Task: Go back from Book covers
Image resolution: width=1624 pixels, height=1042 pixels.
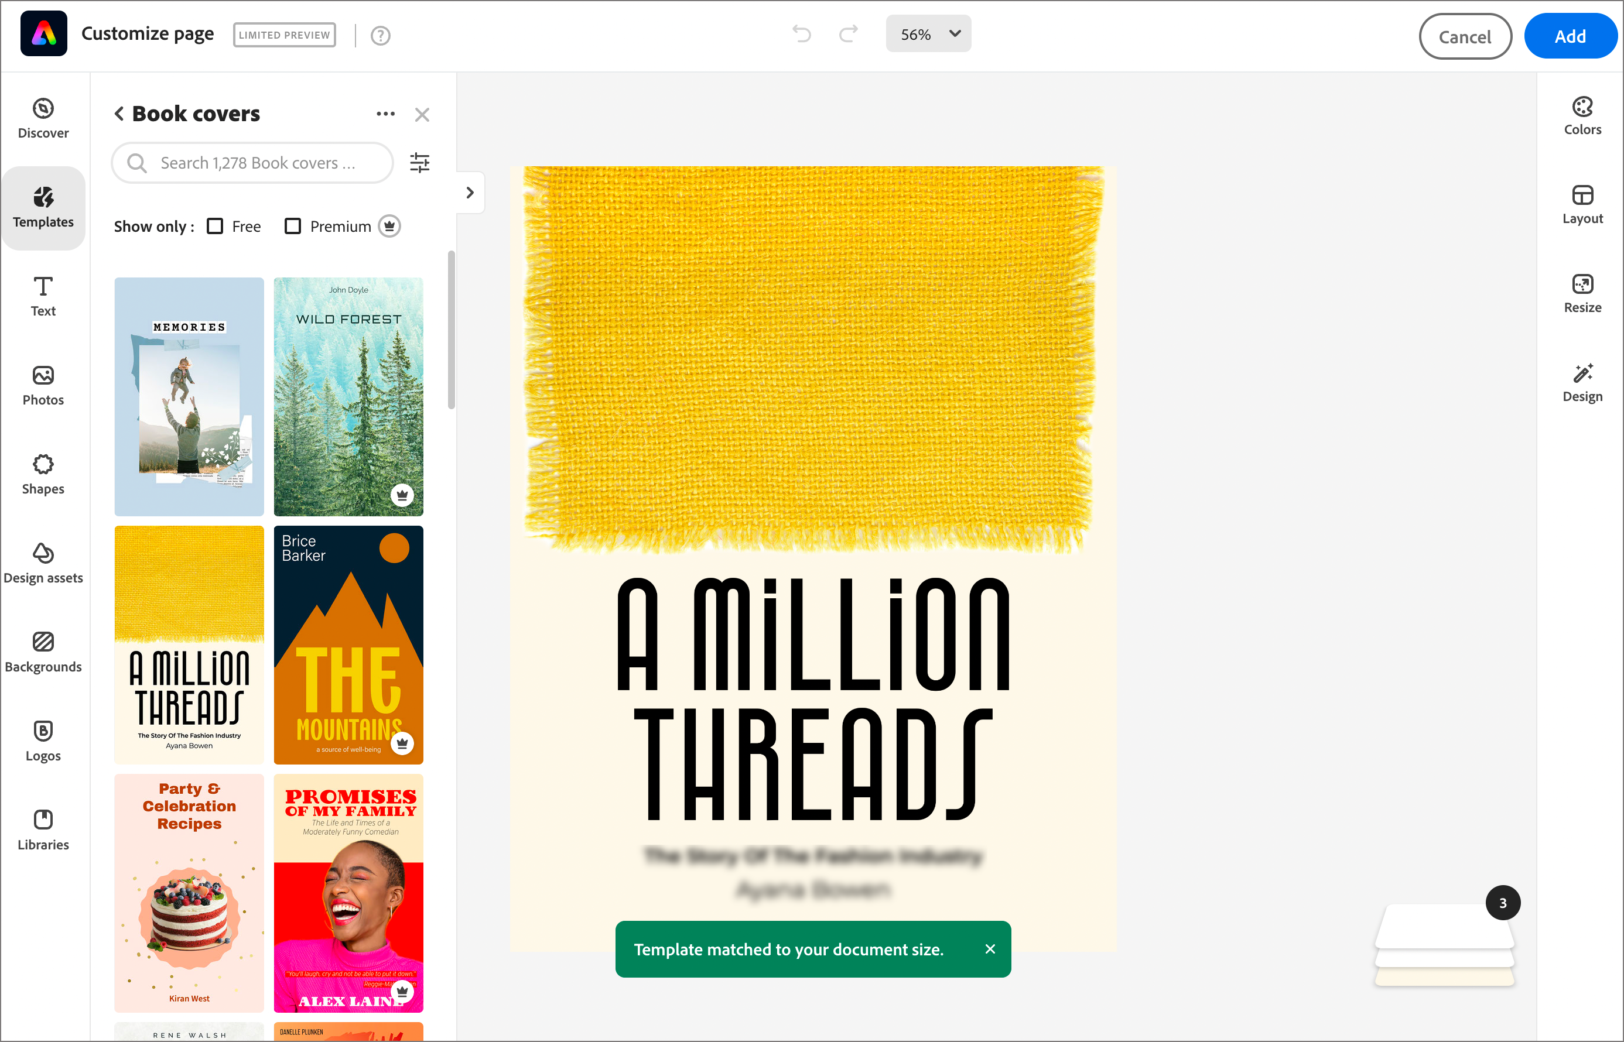Action: 119,114
